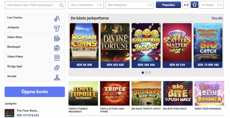Open the Temple Tumble Megaways thumbnail
230x118 pixels.
click(83, 93)
